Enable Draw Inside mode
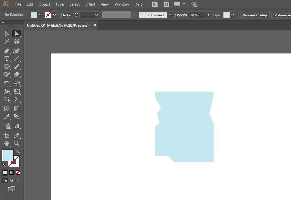 pos(18,180)
